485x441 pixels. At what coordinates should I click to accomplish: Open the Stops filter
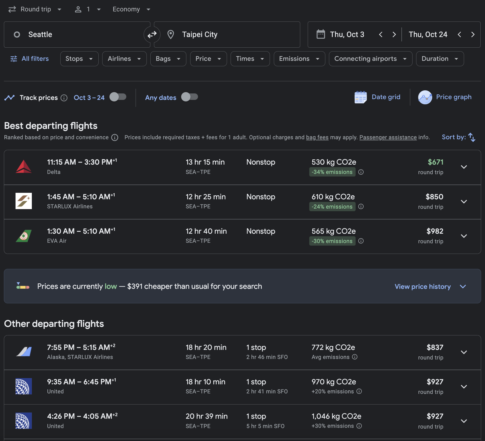(79, 59)
